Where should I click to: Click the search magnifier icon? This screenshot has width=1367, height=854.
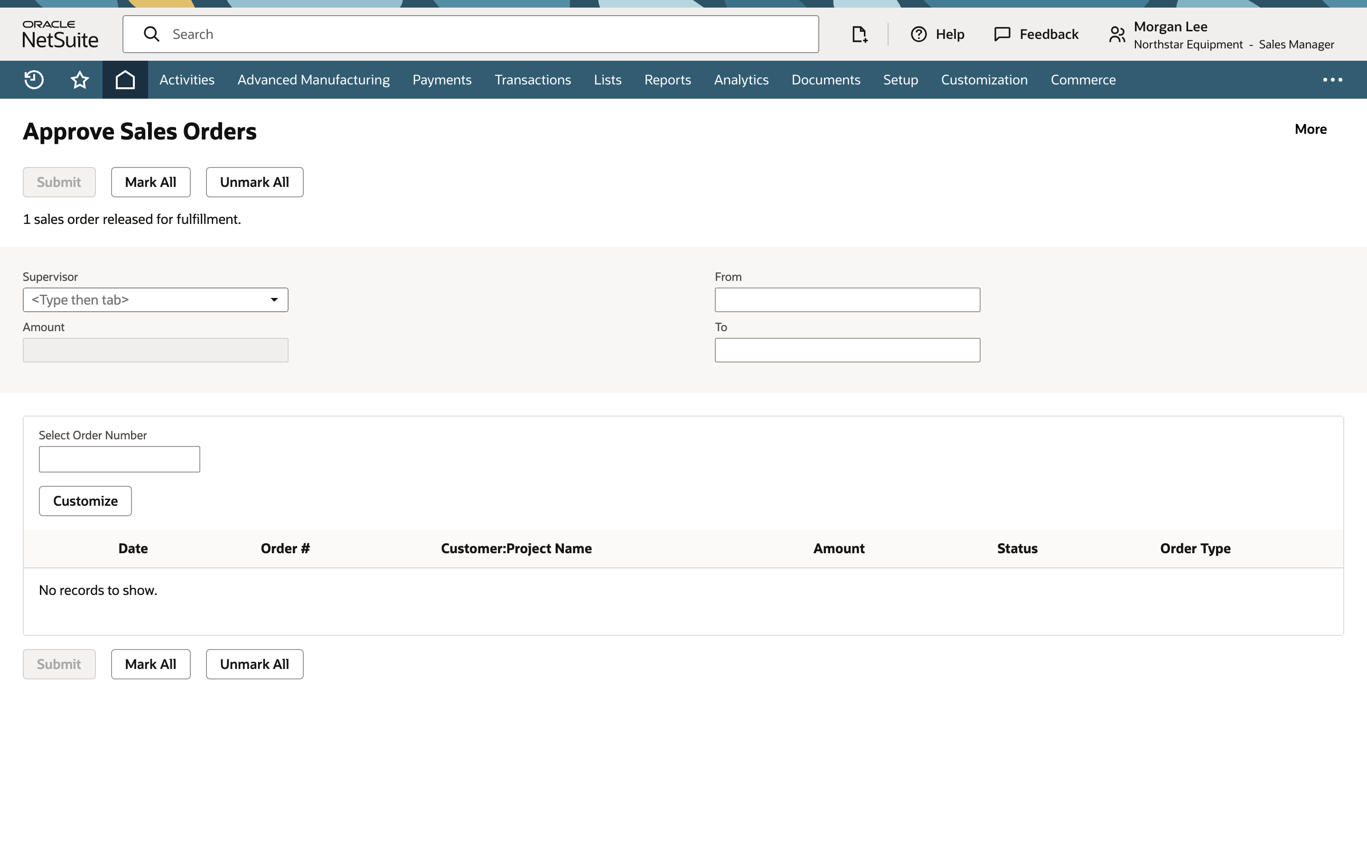151,34
